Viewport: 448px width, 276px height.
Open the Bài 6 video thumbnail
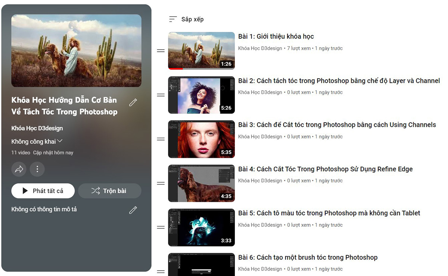coord(202,264)
